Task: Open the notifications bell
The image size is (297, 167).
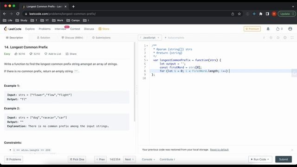Action: pyautogui.click(x=268, y=29)
